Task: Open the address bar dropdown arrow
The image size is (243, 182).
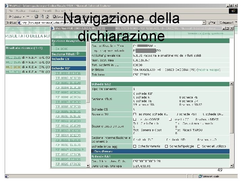Action: [204, 23]
